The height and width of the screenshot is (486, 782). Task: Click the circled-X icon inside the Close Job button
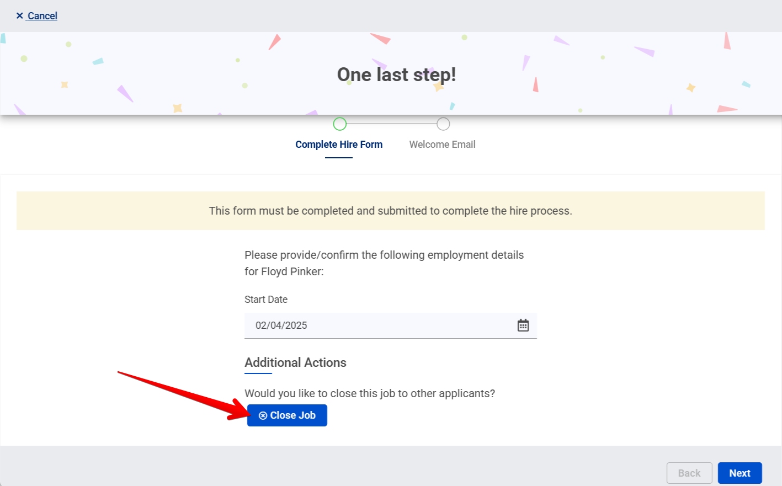(264, 415)
